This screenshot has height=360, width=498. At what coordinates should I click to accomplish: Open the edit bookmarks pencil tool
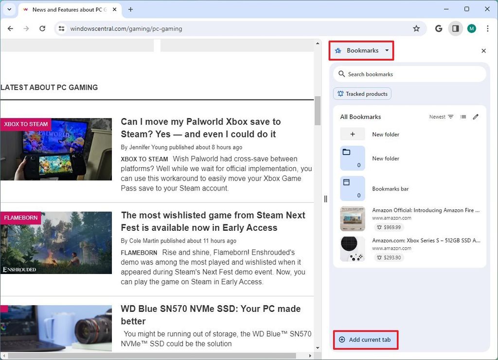tap(476, 117)
